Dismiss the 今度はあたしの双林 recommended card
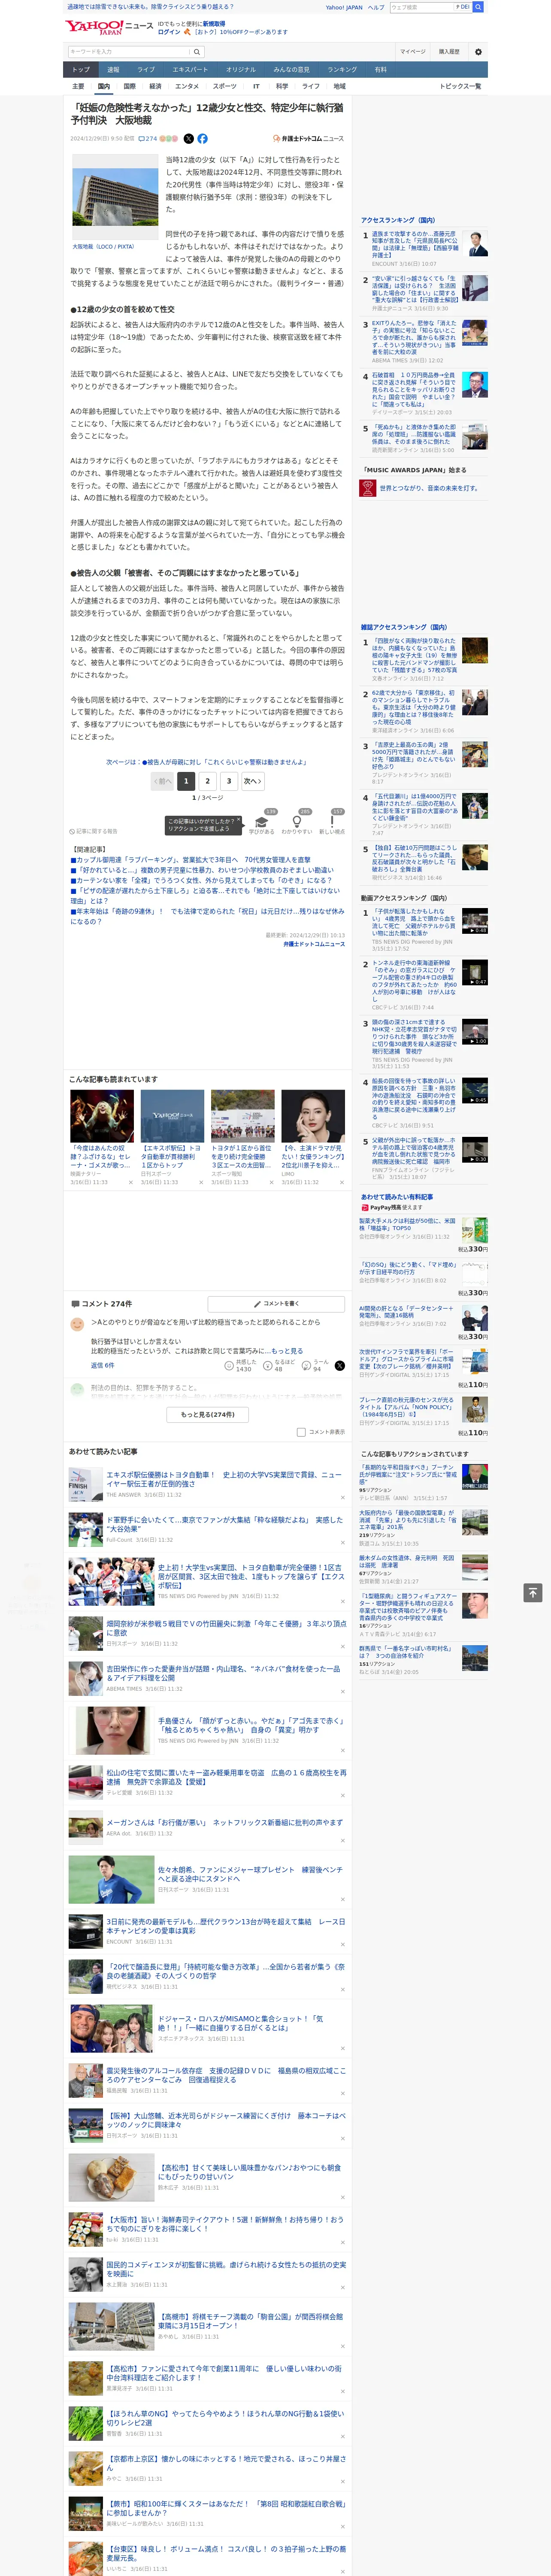This screenshot has height=2576, width=551. pos(130,1182)
